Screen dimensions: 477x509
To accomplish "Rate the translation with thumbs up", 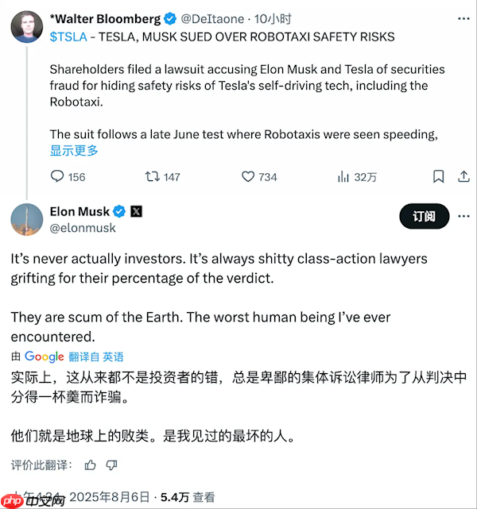I will pos(91,465).
